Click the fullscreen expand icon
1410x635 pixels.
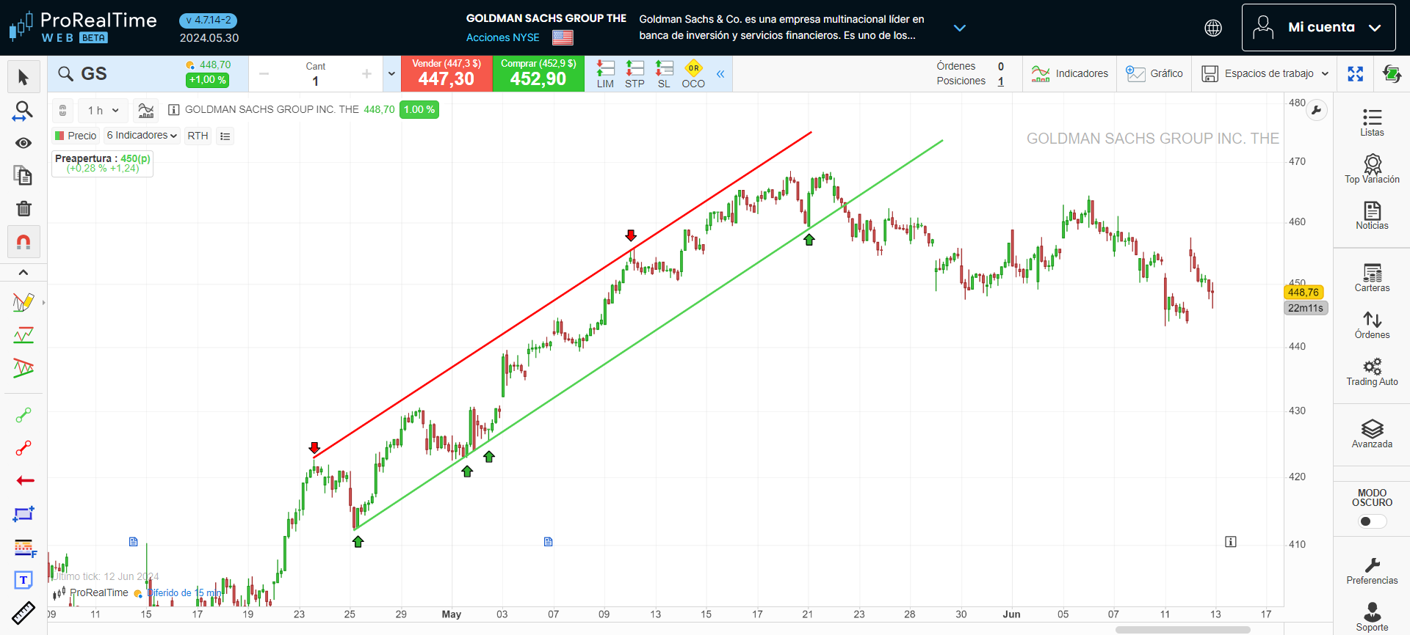(1356, 73)
